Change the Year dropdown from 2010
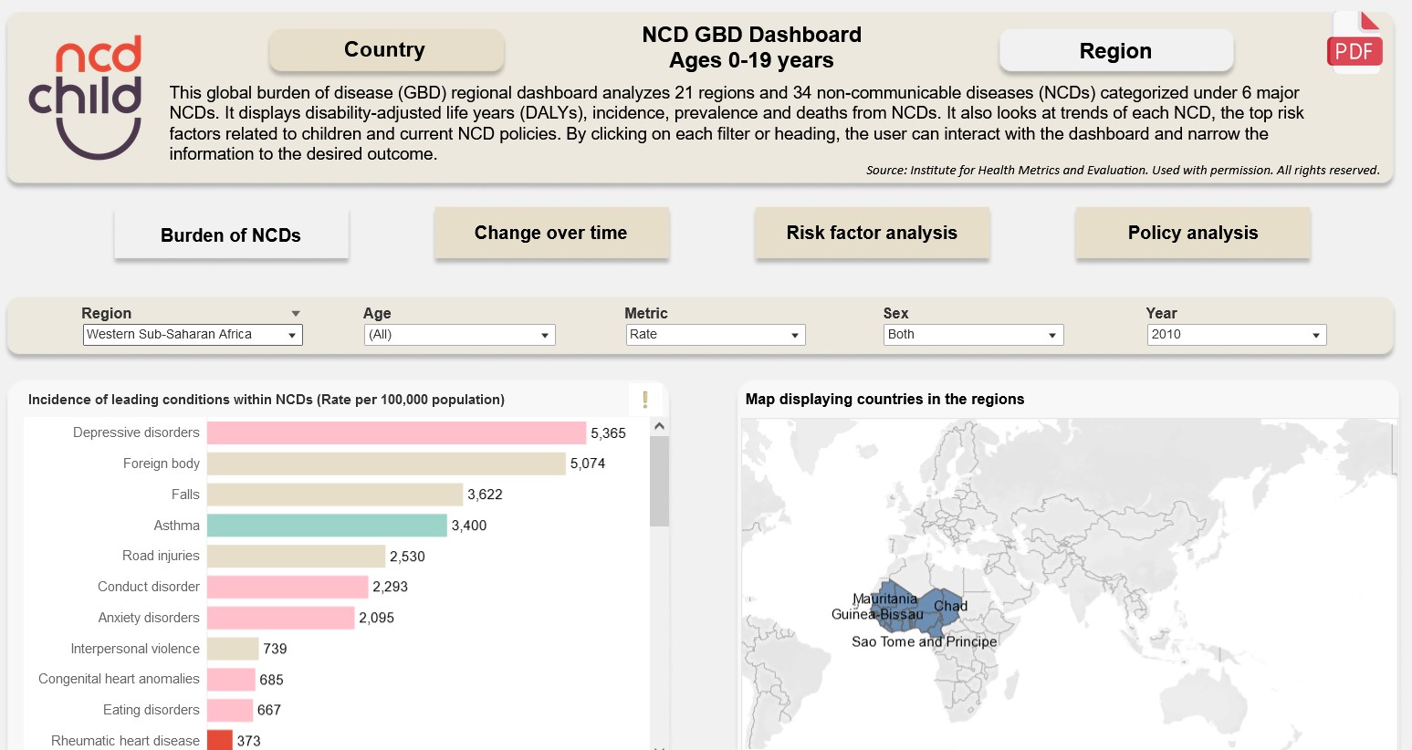 click(x=1236, y=335)
